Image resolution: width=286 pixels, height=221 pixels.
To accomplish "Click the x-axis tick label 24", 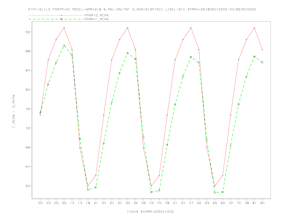I will click(104, 203).
